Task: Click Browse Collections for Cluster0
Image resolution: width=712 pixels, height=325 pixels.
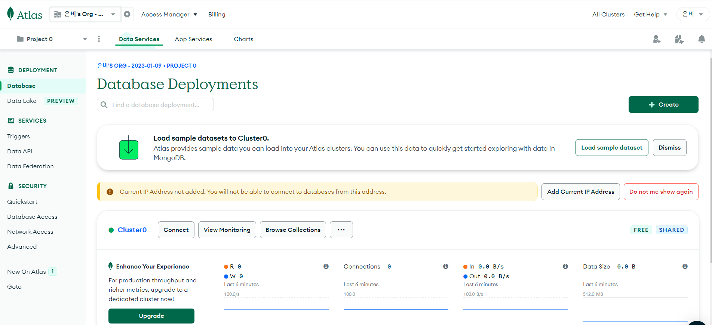Action: pyautogui.click(x=293, y=230)
